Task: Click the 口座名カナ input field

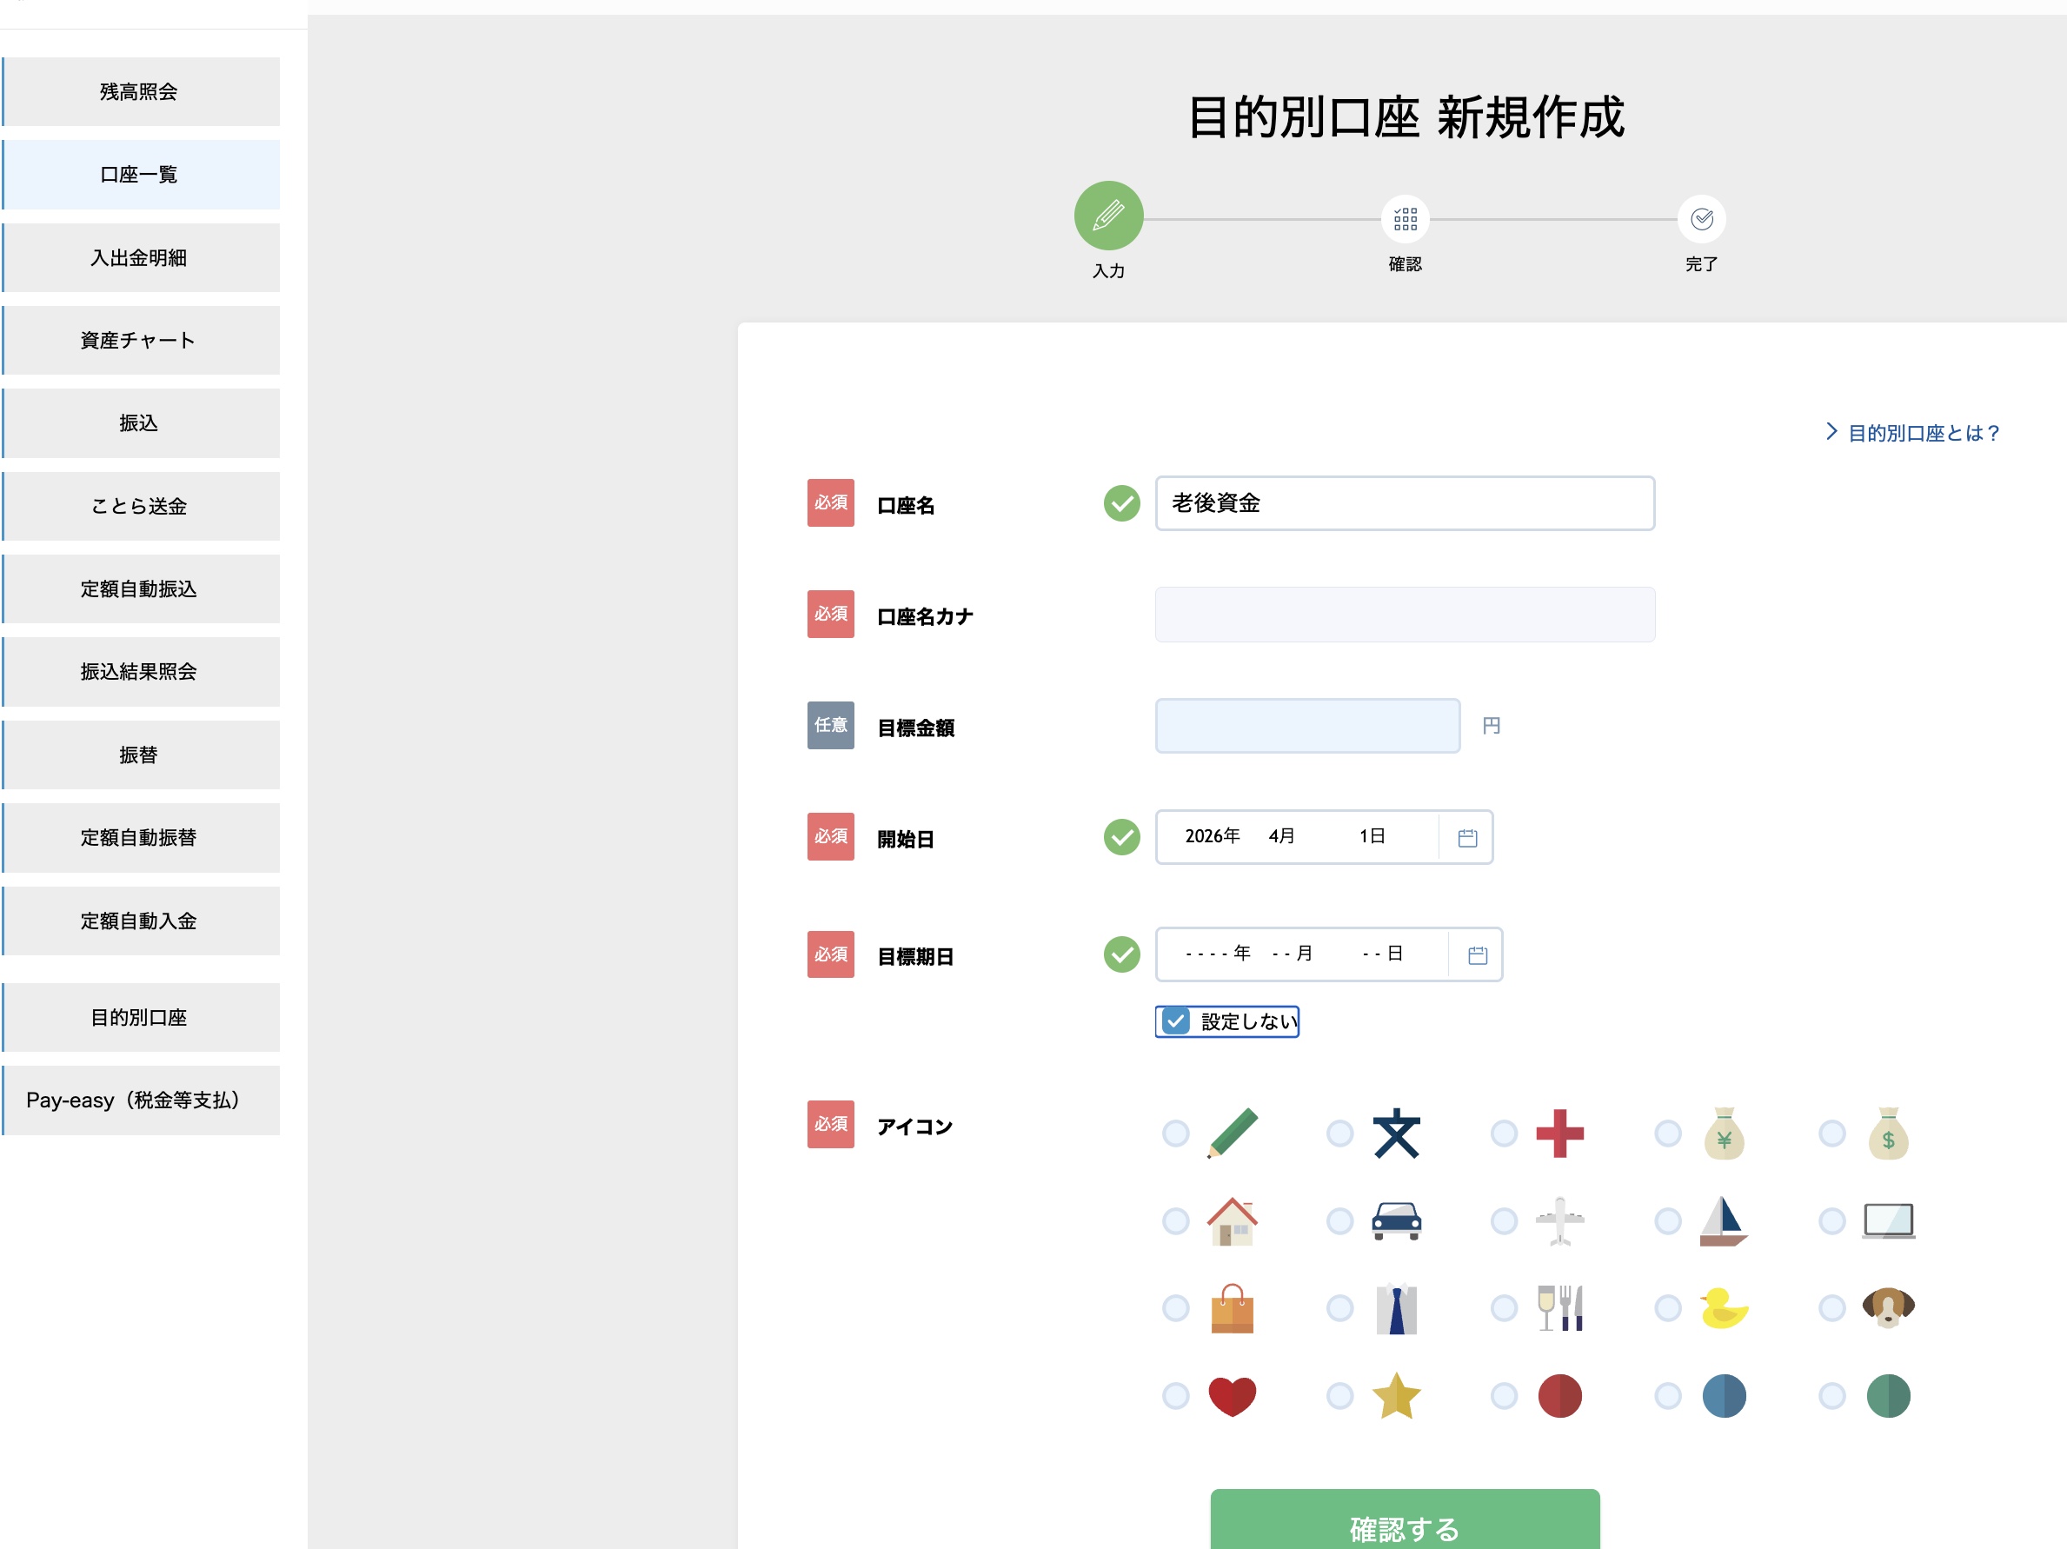Action: pyautogui.click(x=1404, y=615)
